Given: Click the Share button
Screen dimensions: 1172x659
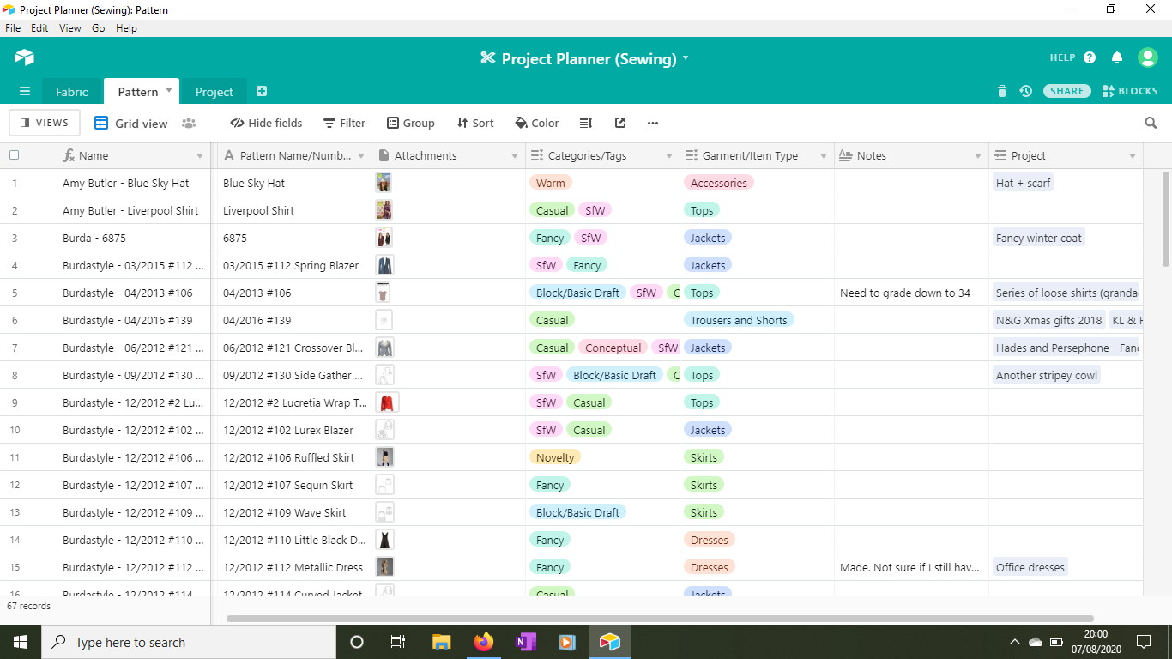Looking at the screenshot, I should tap(1067, 91).
